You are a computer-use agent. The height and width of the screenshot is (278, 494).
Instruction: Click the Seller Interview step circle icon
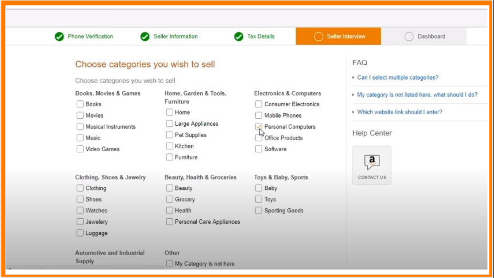click(x=319, y=37)
